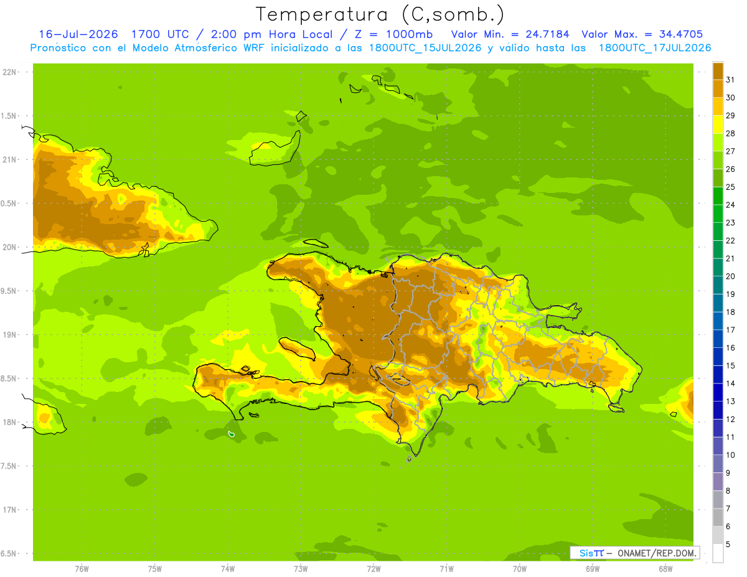Click the legend color between 27 and 28
This screenshot has height=577, width=747.
pos(718,142)
